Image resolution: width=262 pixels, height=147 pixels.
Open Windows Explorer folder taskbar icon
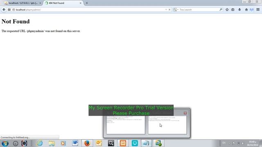coord(52,143)
